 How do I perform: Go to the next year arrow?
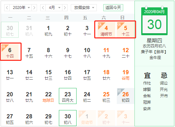coord(34,8)
